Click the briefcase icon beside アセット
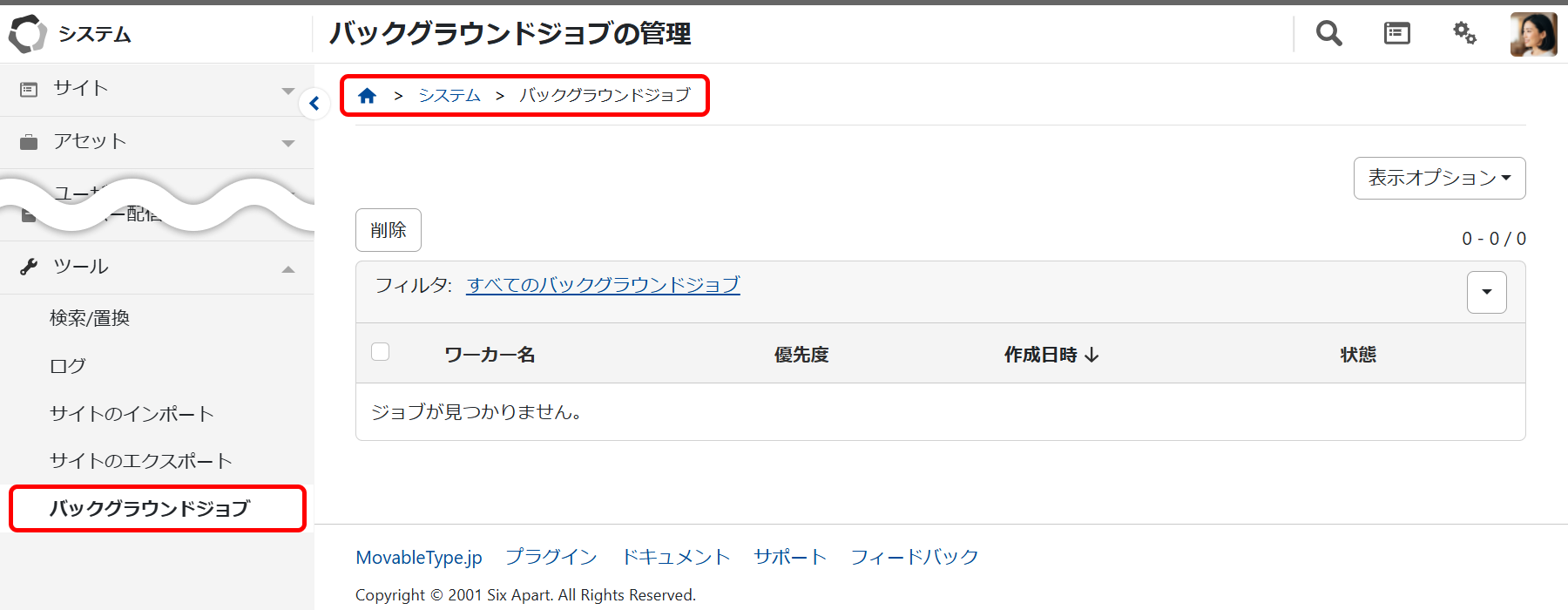 coord(29,142)
